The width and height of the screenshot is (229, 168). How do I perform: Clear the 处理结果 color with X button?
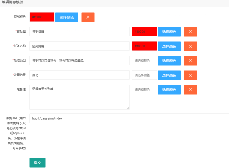[190, 75]
